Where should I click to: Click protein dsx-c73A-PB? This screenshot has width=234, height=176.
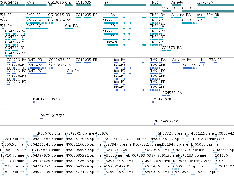217,63
